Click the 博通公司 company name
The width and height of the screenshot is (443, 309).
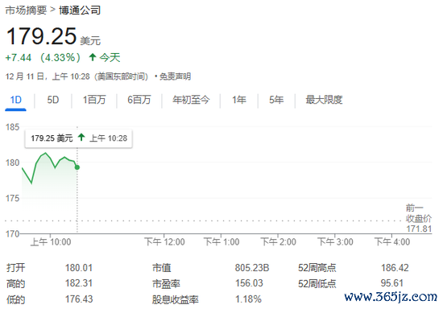pos(80,10)
